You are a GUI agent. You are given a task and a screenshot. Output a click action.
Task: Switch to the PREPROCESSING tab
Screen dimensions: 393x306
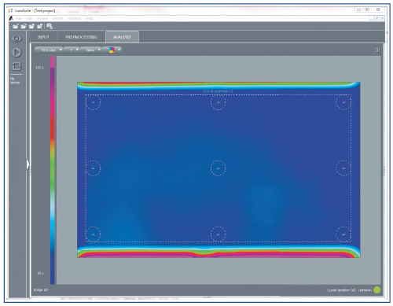coord(81,37)
